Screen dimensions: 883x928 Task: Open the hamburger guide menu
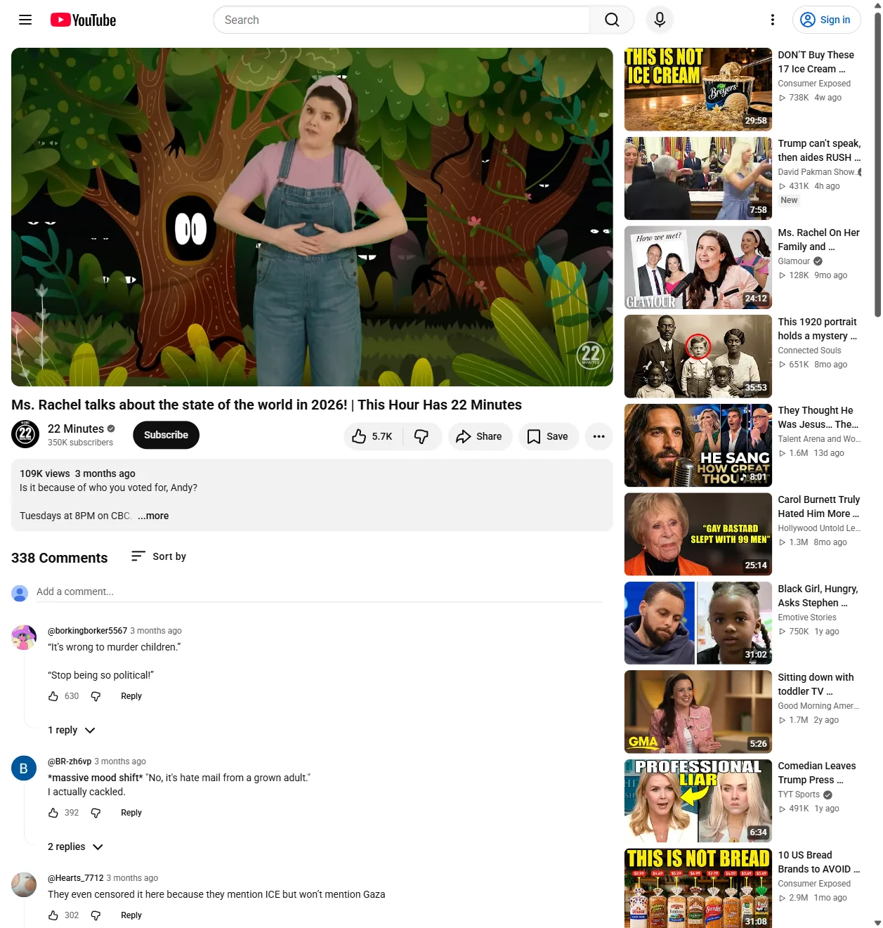(25, 20)
